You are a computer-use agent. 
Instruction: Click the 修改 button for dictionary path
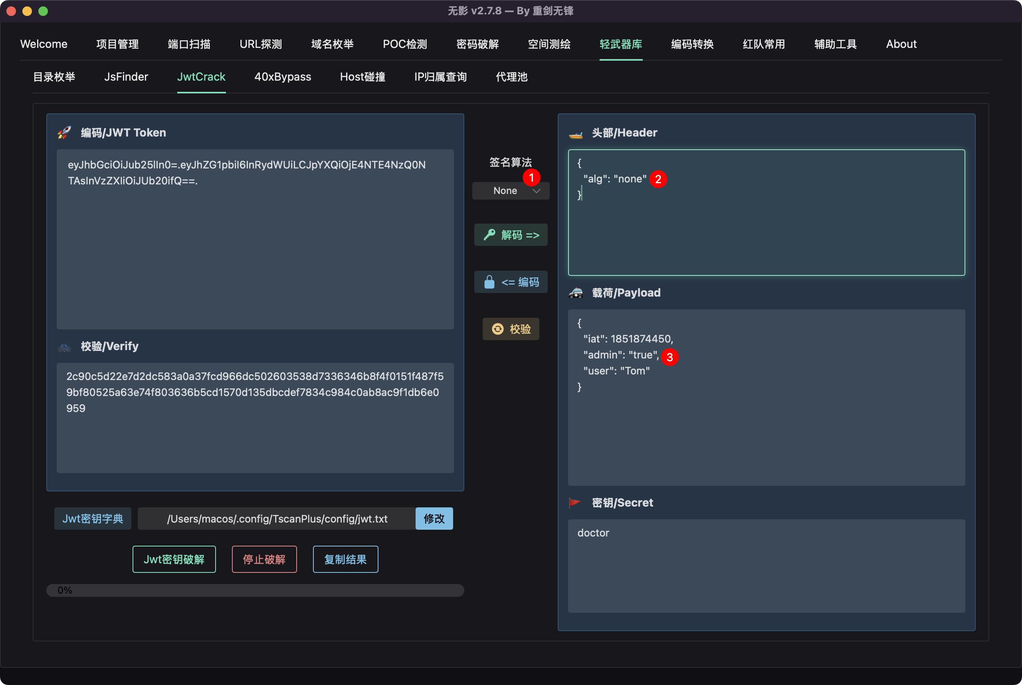[434, 519]
